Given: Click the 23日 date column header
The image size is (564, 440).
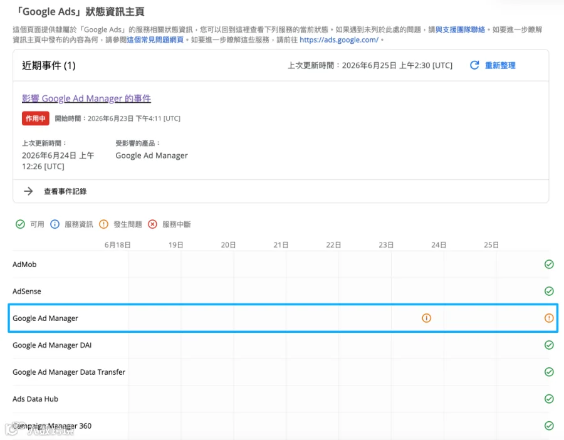Looking at the screenshot, I should click(x=386, y=245).
